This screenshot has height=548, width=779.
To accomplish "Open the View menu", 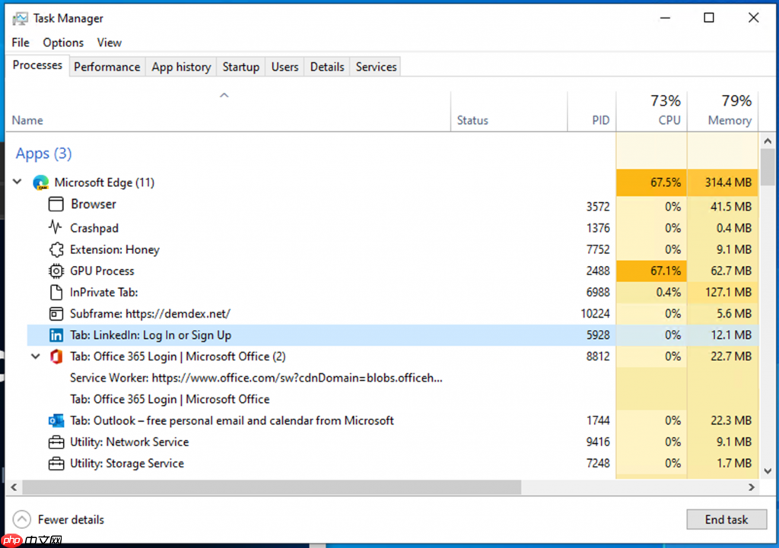I will pos(109,43).
